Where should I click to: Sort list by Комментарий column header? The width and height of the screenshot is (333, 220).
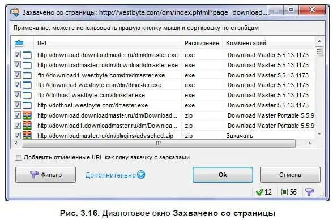[x=268, y=43]
